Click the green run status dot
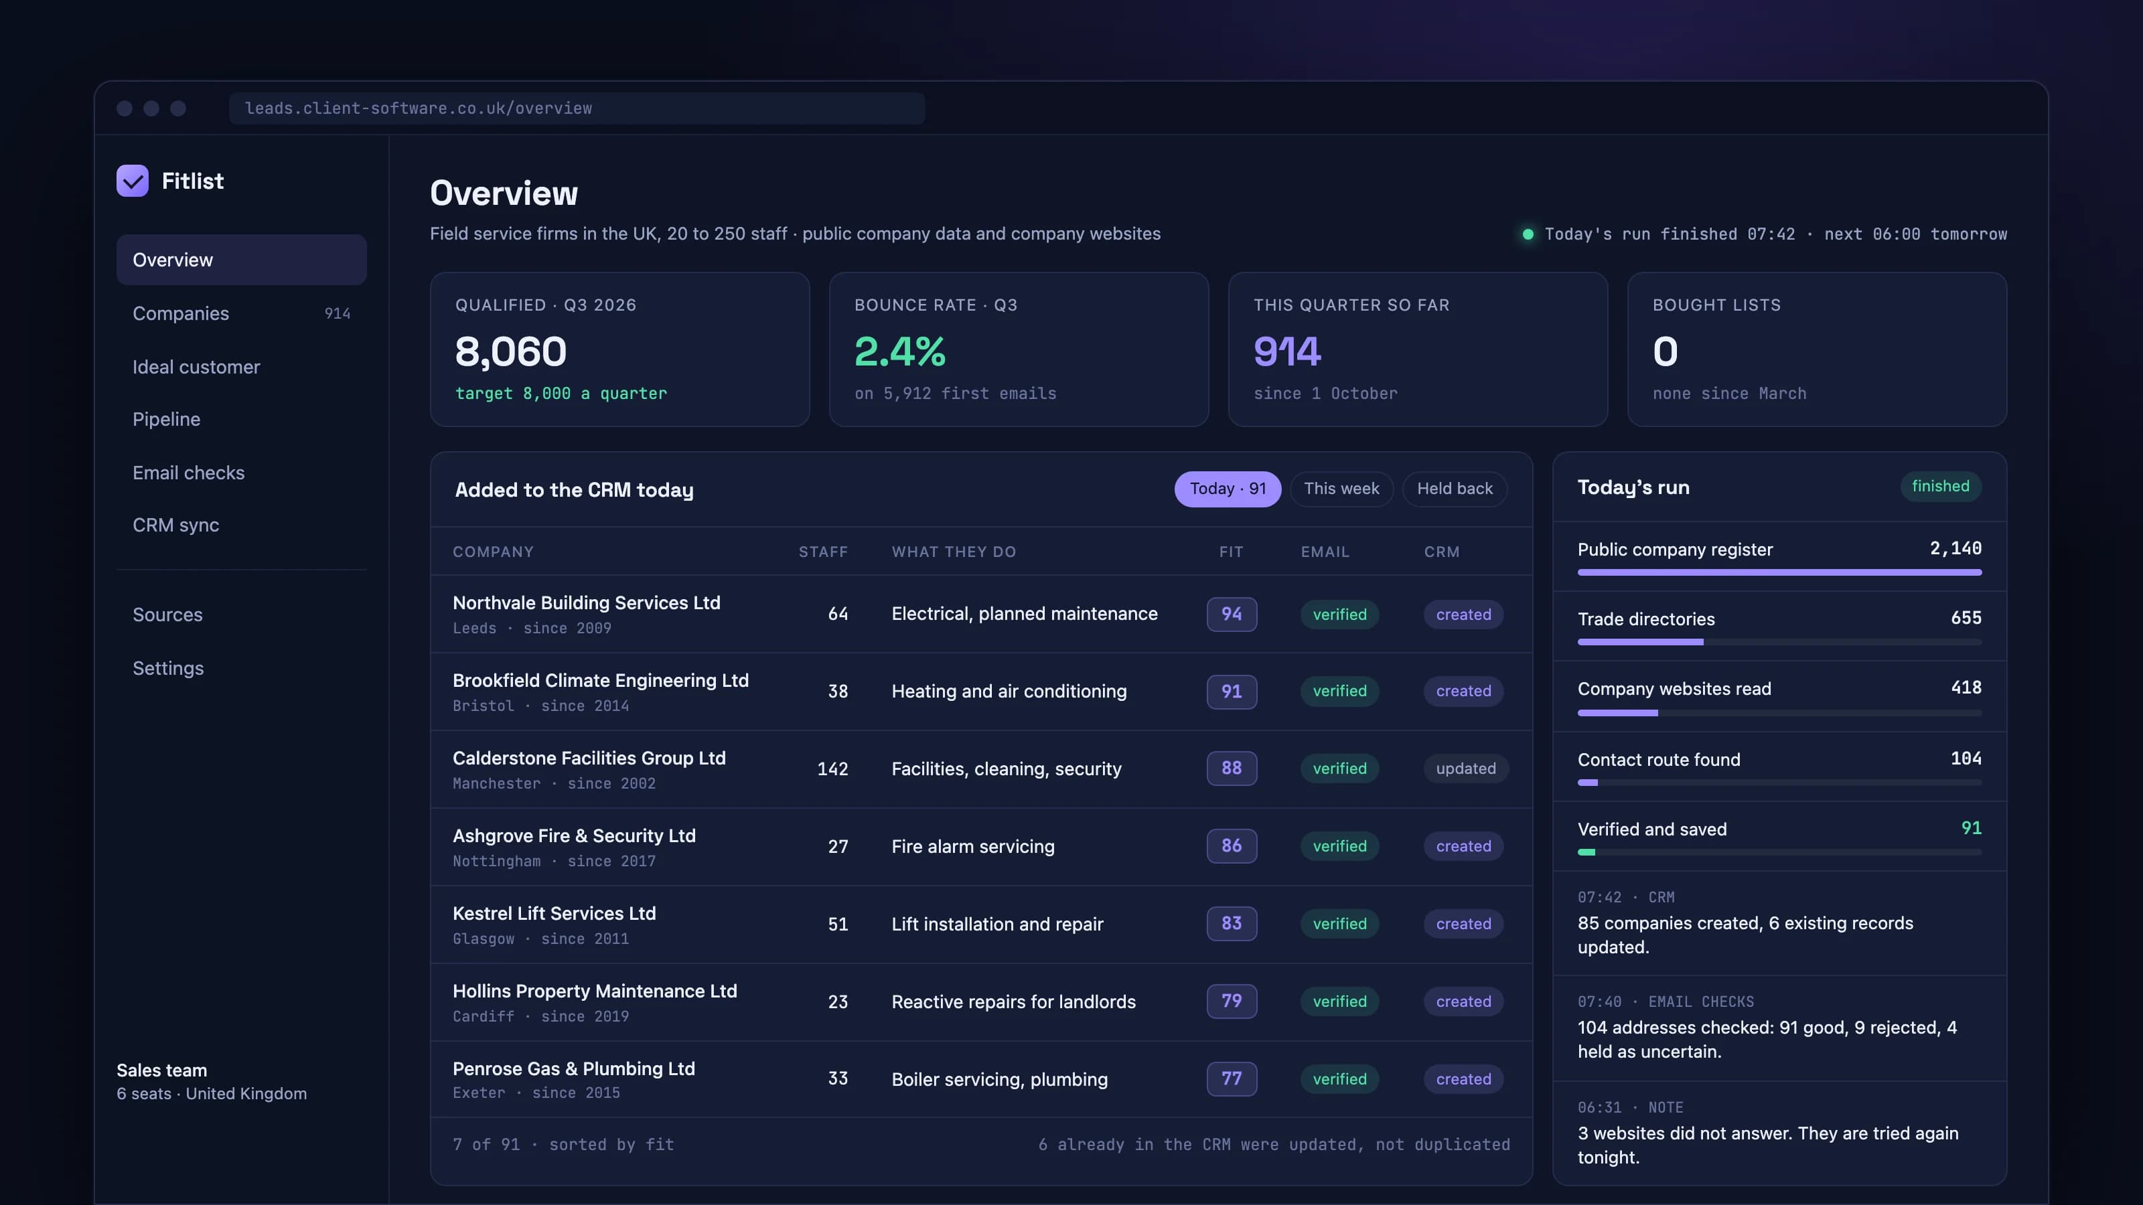This screenshot has height=1205, width=2143. pyautogui.click(x=1528, y=234)
